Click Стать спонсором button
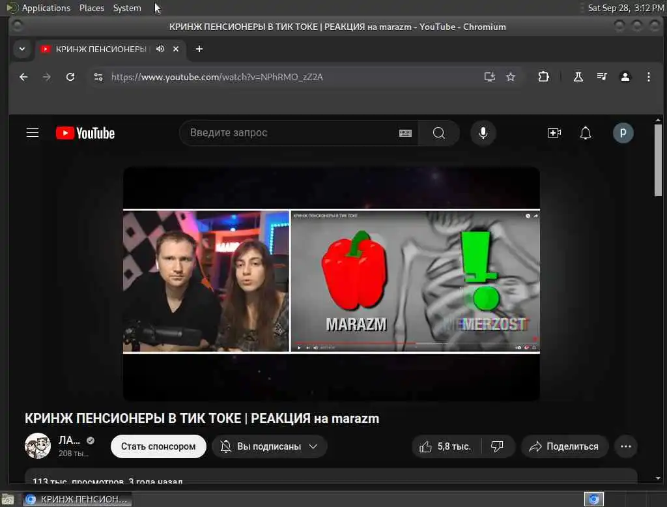Viewport: 667px width, 507px height. pos(158,446)
